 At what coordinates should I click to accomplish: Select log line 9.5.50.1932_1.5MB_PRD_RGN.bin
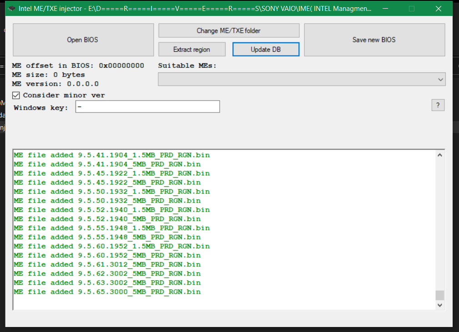[x=111, y=191]
